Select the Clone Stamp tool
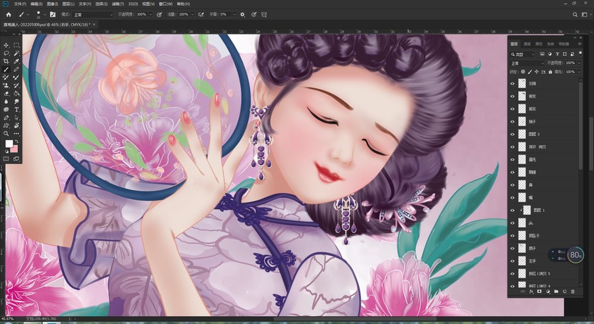Screen dimensions: 594x324 tap(6, 85)
